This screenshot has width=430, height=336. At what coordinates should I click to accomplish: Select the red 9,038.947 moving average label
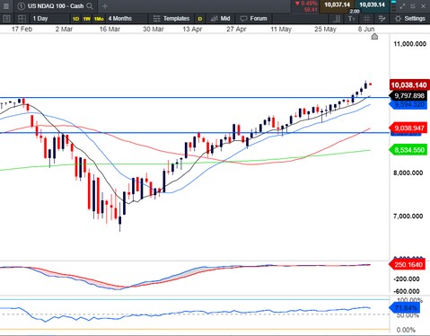click(x=408, y=128)
